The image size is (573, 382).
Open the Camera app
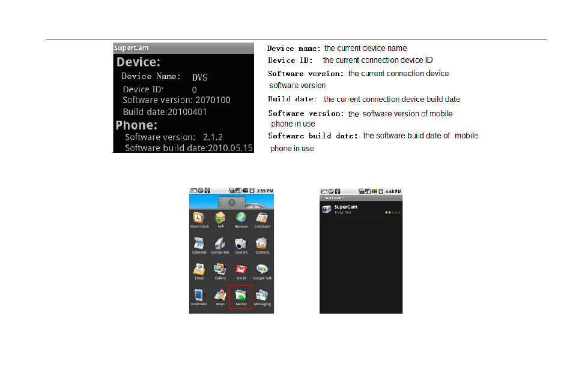[x=241, y=246]
